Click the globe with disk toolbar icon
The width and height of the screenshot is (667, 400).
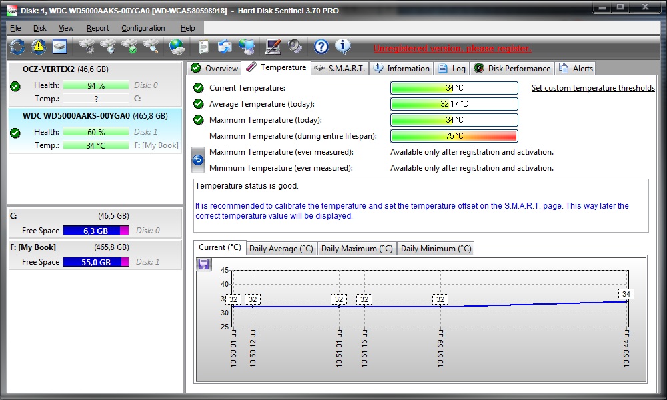point(177,47)
